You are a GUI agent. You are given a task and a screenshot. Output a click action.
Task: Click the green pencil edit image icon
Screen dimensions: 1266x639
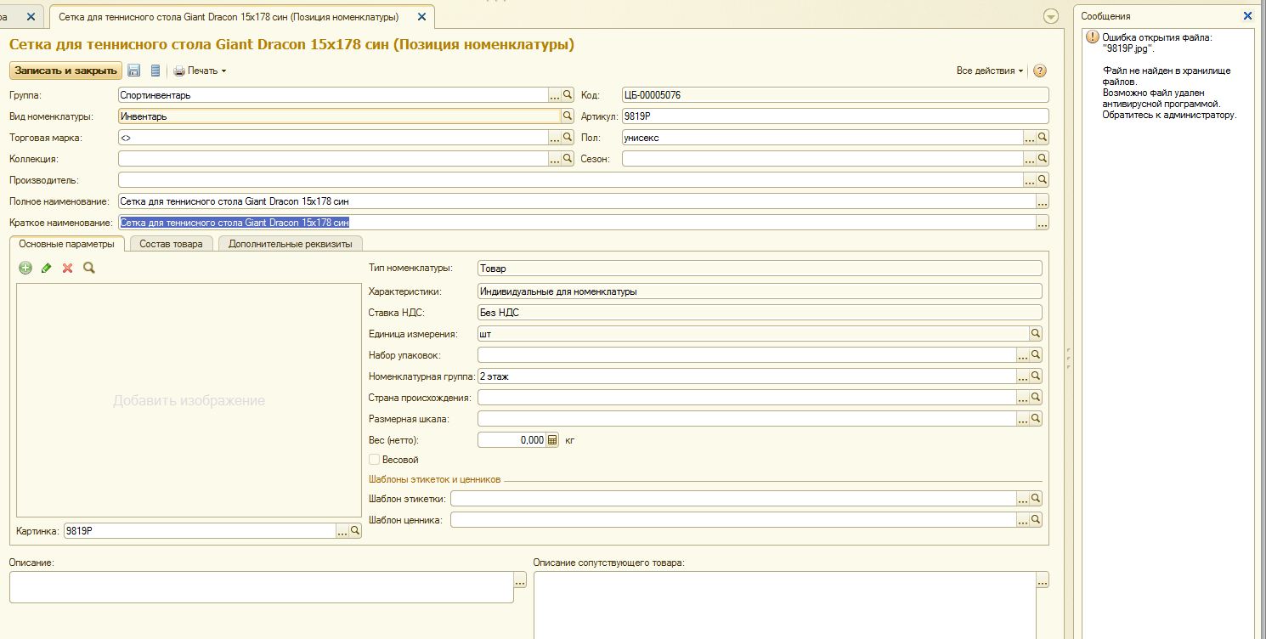46,268
